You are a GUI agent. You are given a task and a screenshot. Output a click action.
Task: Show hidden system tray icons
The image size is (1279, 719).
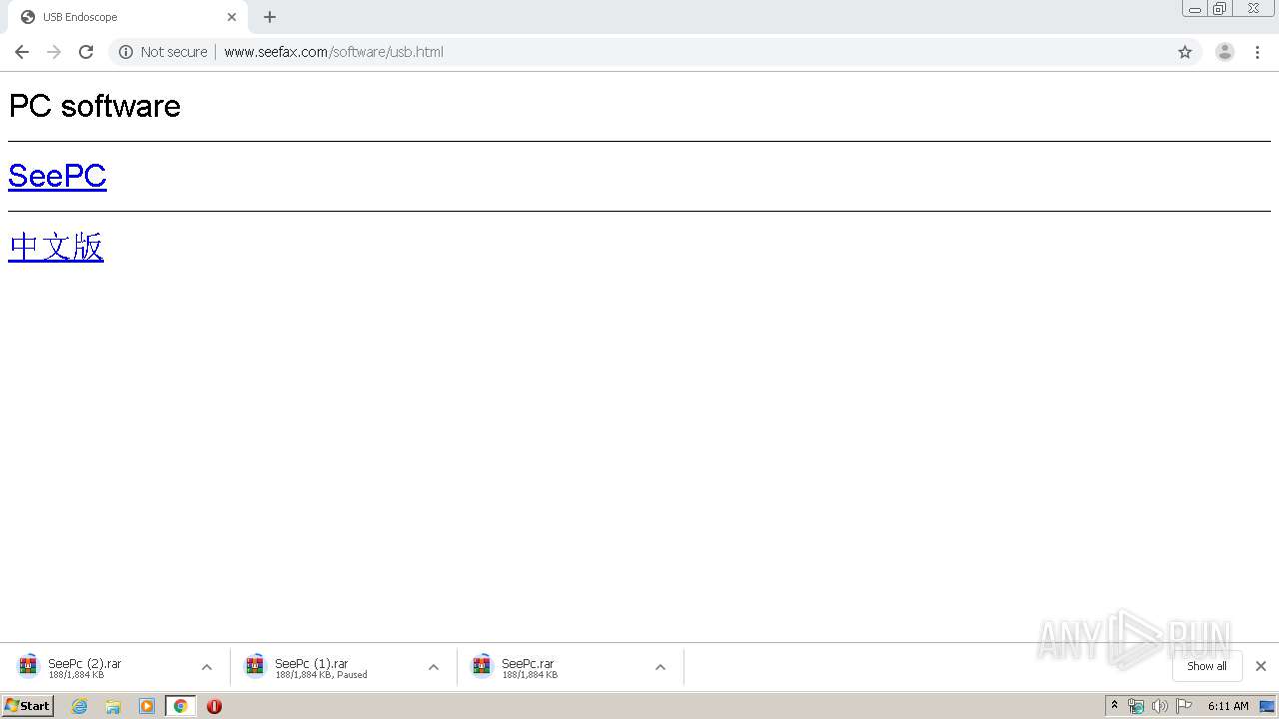pos(1114,706)
